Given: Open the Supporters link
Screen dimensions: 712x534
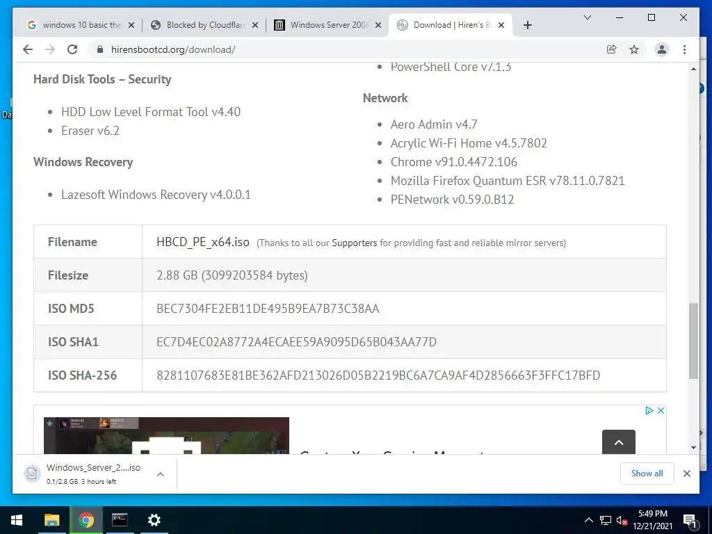Looking at the screenshot, I should [x=354, y=243].
